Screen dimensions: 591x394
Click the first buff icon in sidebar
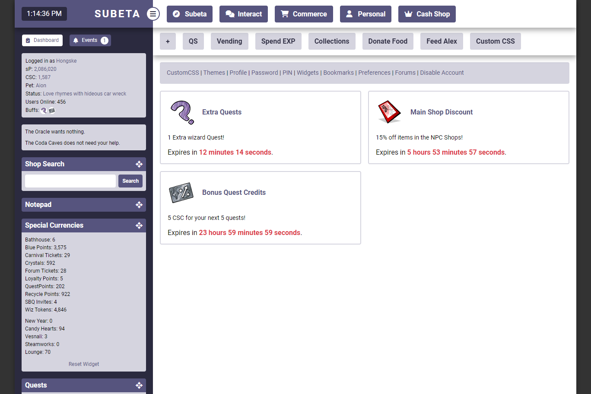click(44, 111)
